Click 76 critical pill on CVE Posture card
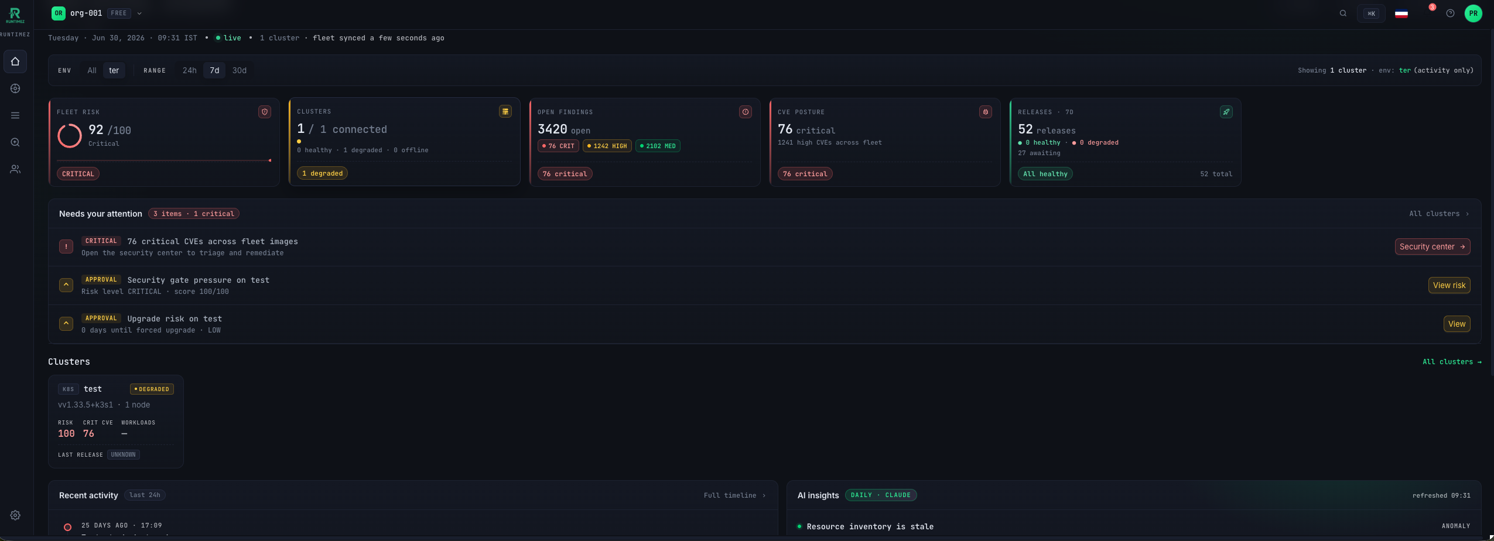 [805, 174]
